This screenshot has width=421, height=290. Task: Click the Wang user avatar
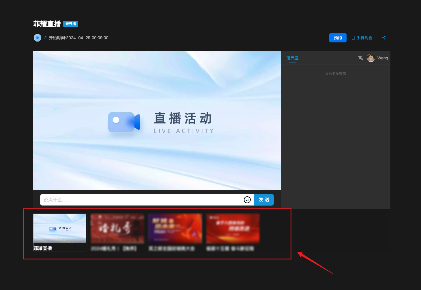click(371, 58)
